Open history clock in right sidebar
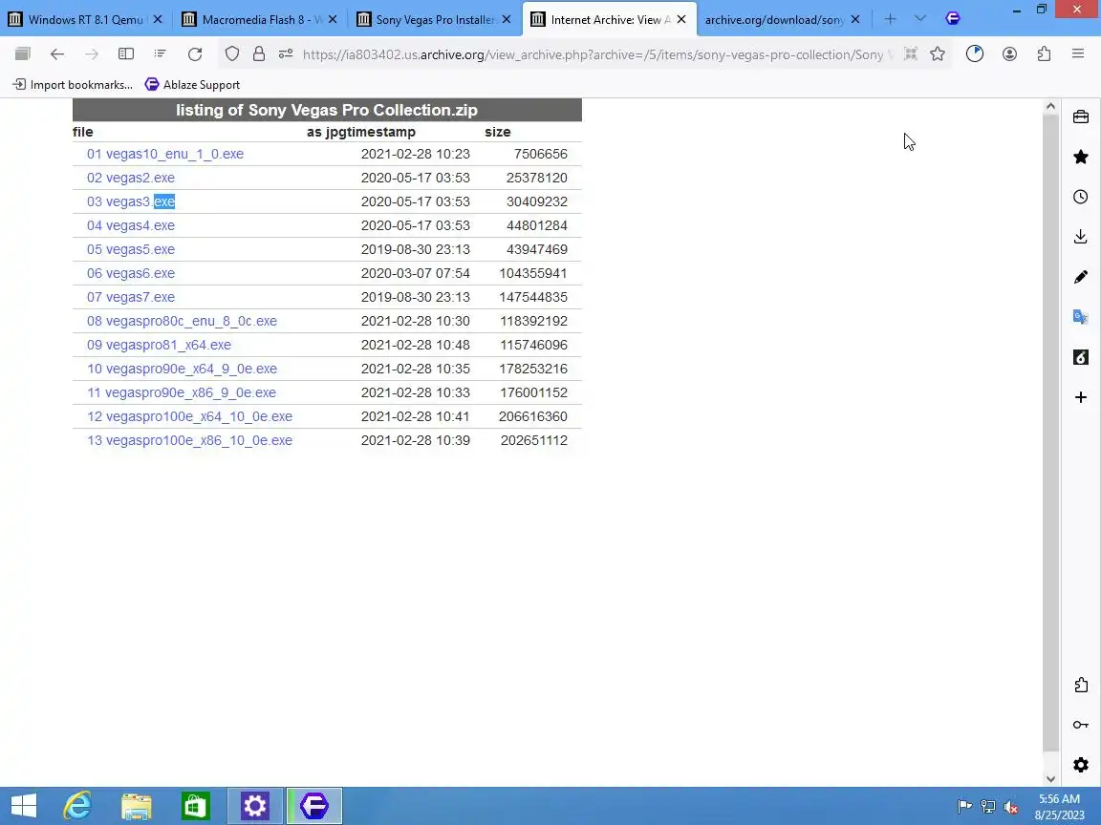 (1081, 197)
